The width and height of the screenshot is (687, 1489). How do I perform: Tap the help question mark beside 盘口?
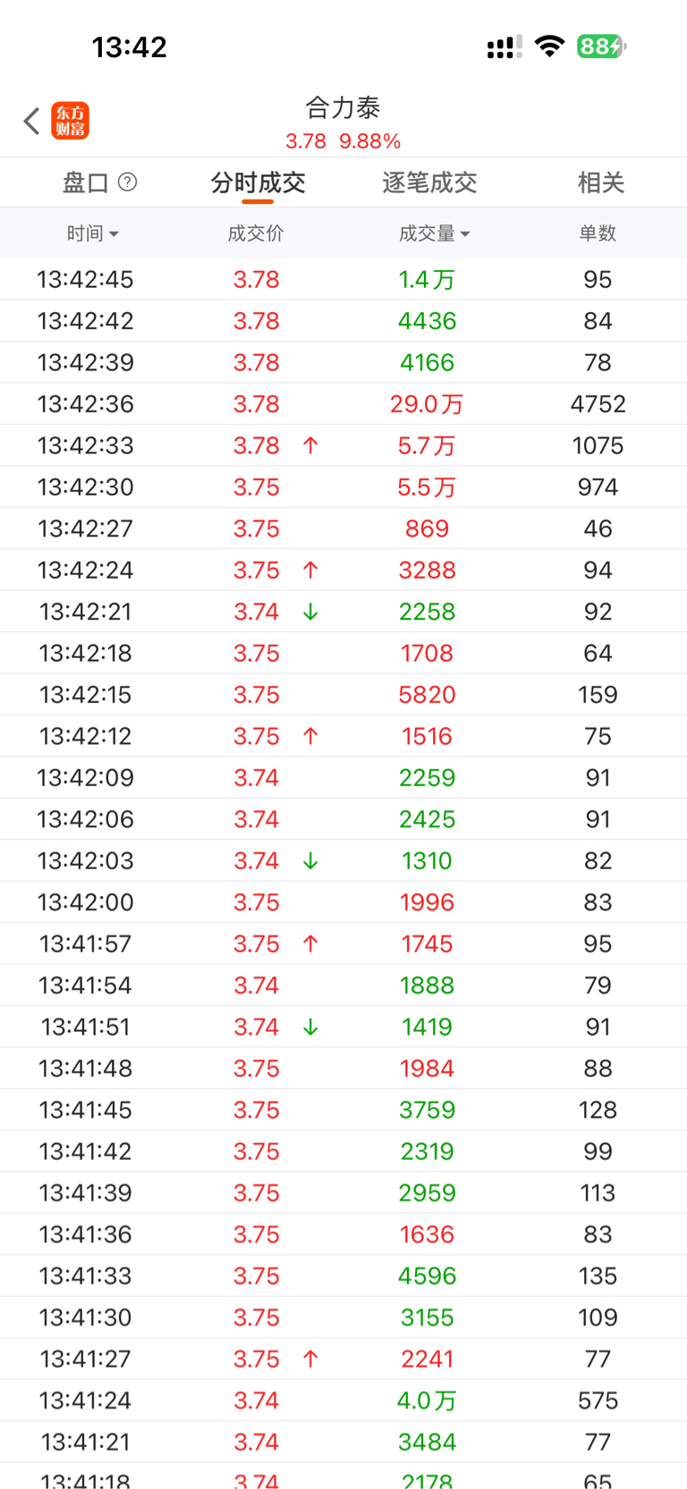point(128,182)
